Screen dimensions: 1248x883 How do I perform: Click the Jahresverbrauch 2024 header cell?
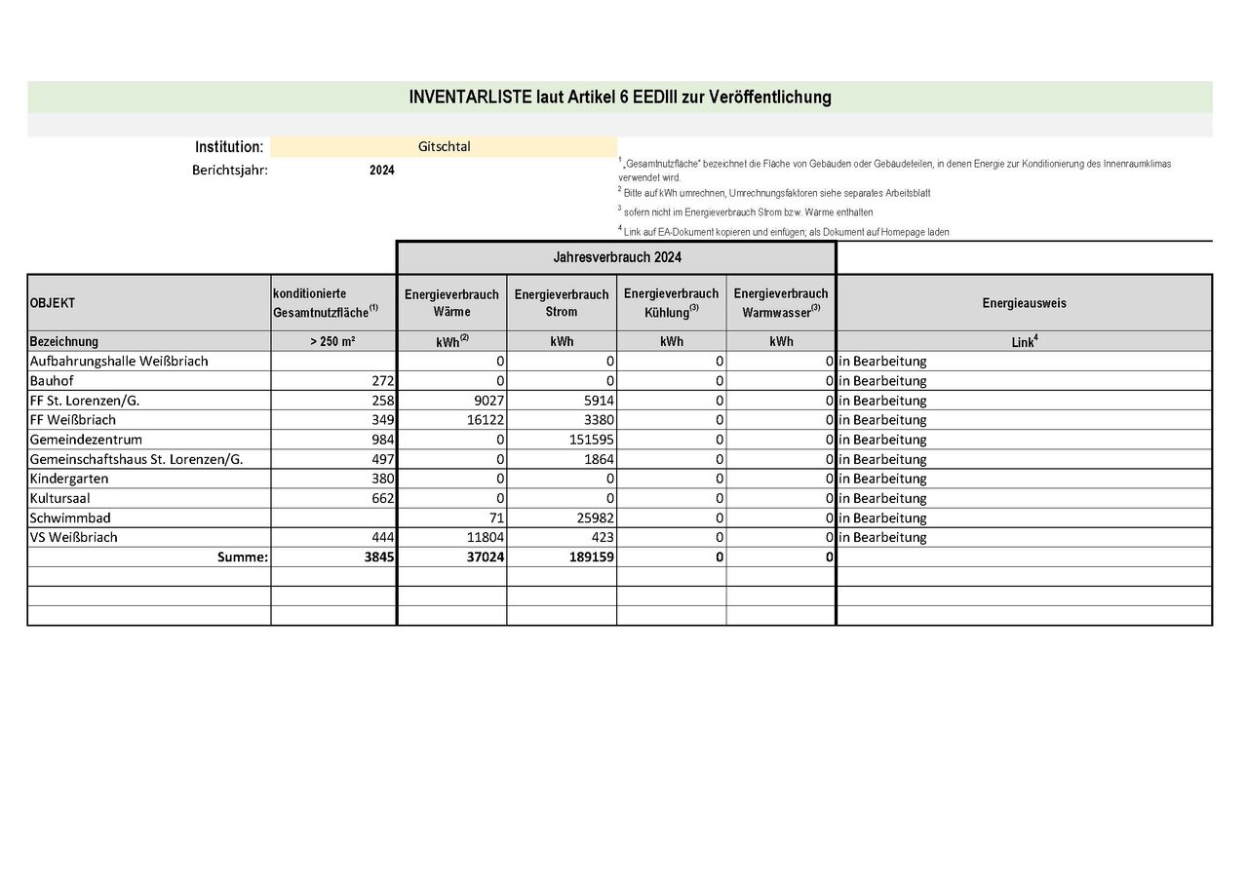[x=616, y=258]
